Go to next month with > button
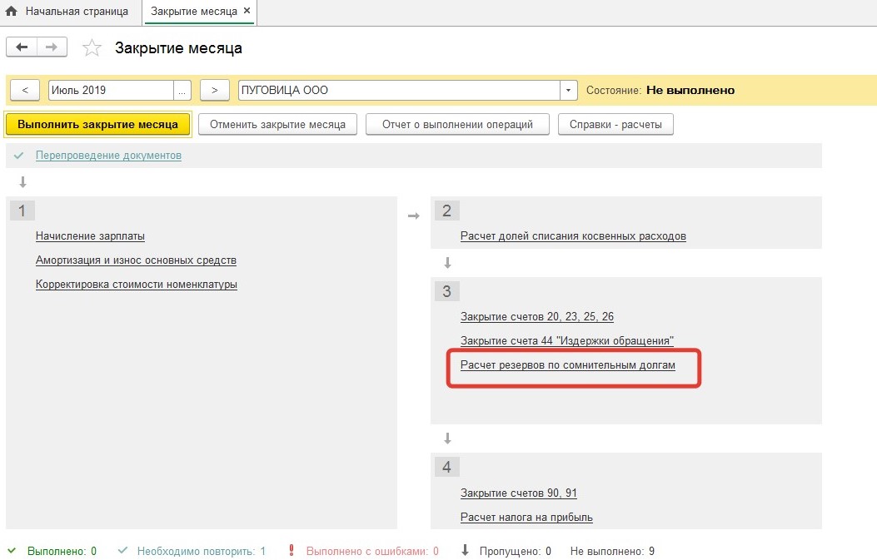This screenshot has width=877, height=560. click(214, 90)
